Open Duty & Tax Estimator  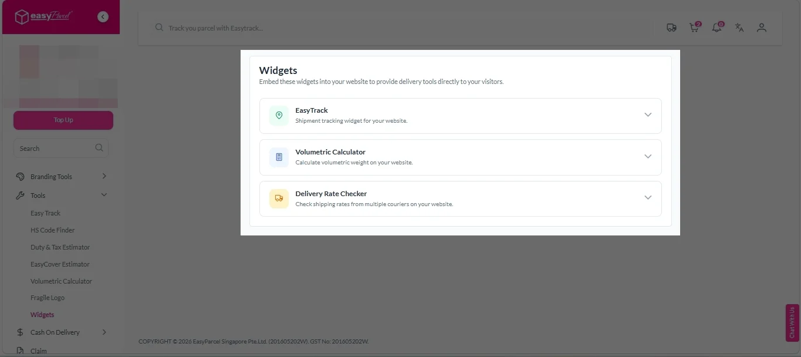60,247
